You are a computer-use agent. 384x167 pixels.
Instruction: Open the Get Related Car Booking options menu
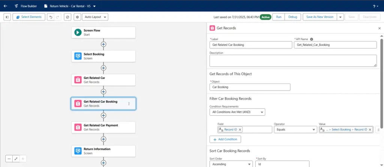(129, 104)
